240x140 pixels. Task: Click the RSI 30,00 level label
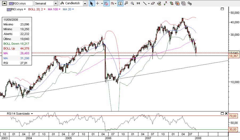[233, 129]
